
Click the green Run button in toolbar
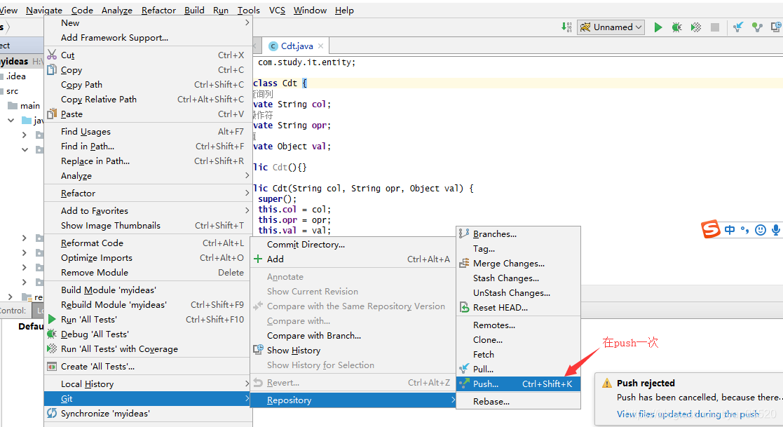(x=658, y=27)
